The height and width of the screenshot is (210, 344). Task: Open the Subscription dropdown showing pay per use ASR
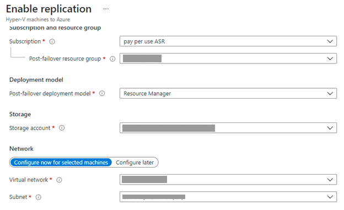click(228, 41)
